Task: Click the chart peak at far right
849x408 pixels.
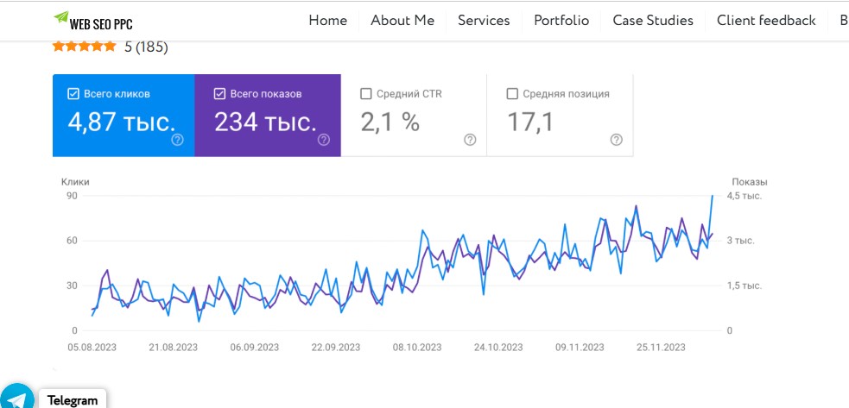Action: point(713,197)
